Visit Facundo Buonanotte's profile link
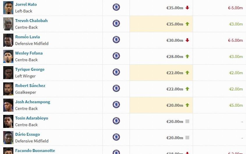Image resolution: width=246 pixels, height=154 pixels. coord(35,151)
